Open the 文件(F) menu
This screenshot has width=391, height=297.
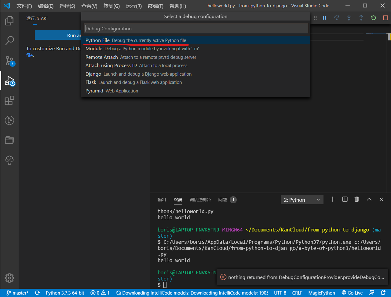(24, 6)
